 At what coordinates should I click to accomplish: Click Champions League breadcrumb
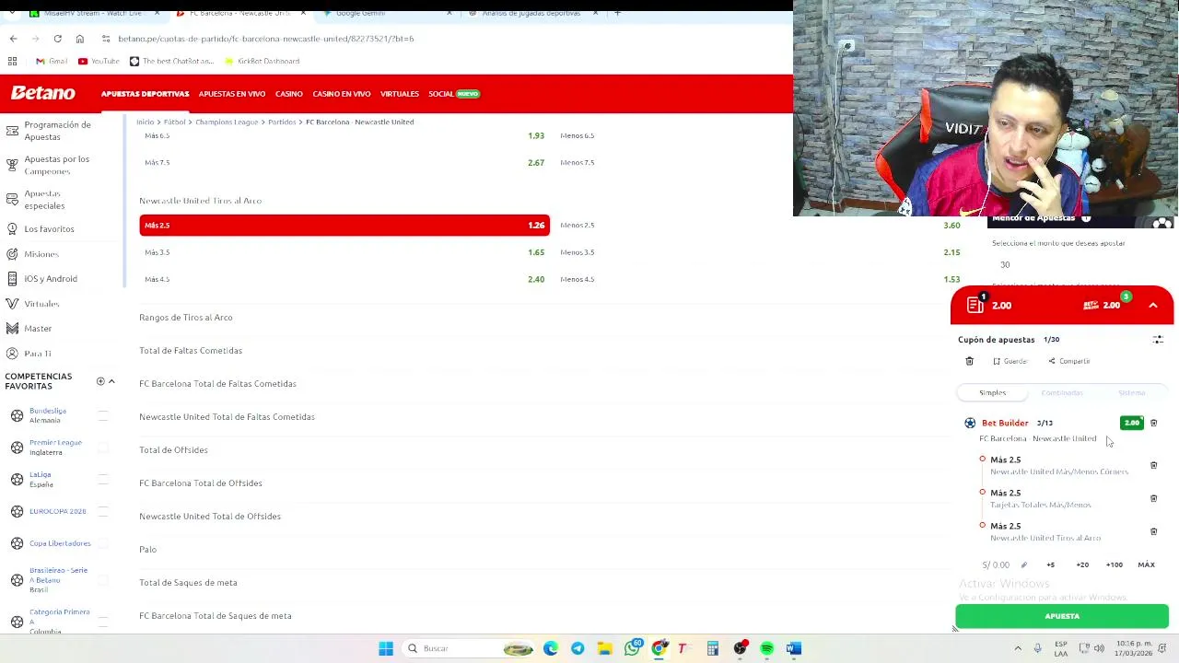click(x=226, y=122)
